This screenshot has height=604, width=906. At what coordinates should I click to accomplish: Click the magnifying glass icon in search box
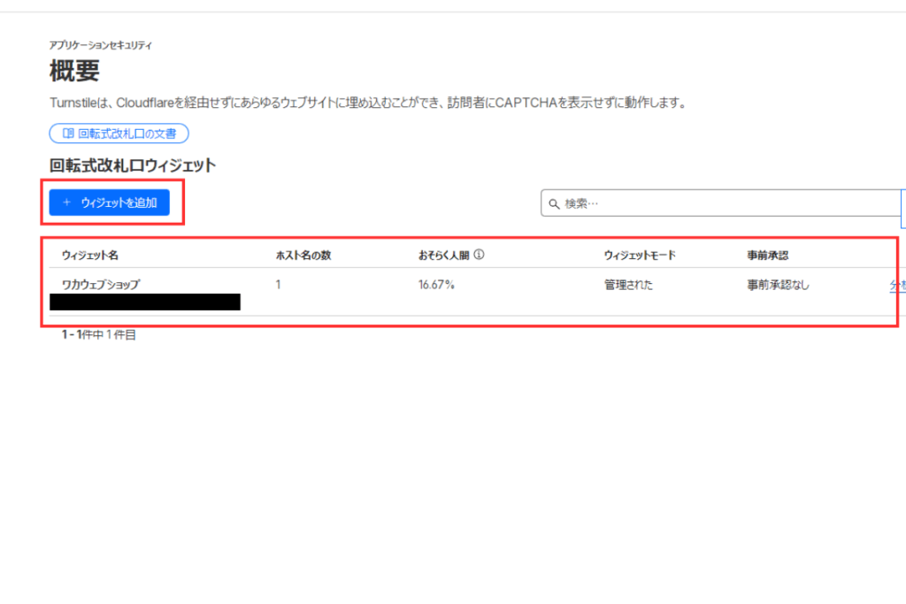coord(553,203)
